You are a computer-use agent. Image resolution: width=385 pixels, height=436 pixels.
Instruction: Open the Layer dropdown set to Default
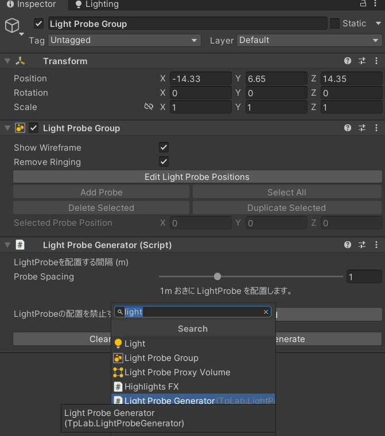[x=309, y=41]
